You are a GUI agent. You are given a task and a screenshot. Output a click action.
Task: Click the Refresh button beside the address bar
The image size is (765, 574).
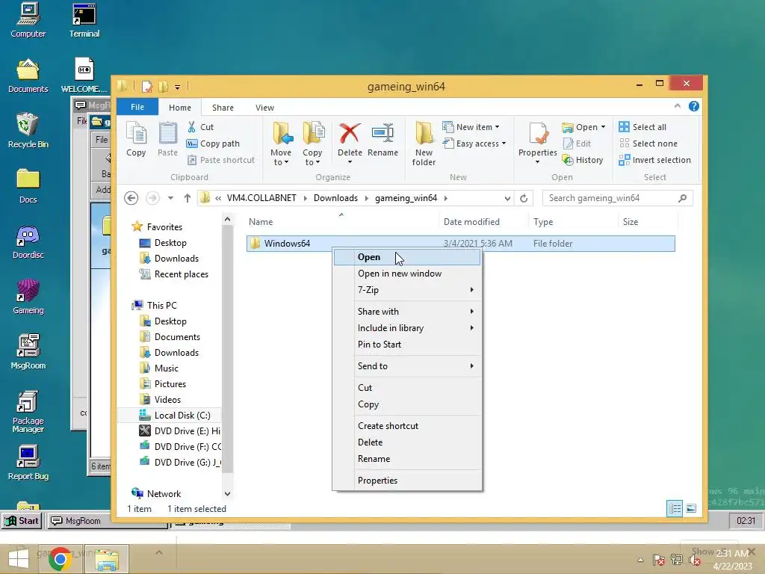pos(524,198)
